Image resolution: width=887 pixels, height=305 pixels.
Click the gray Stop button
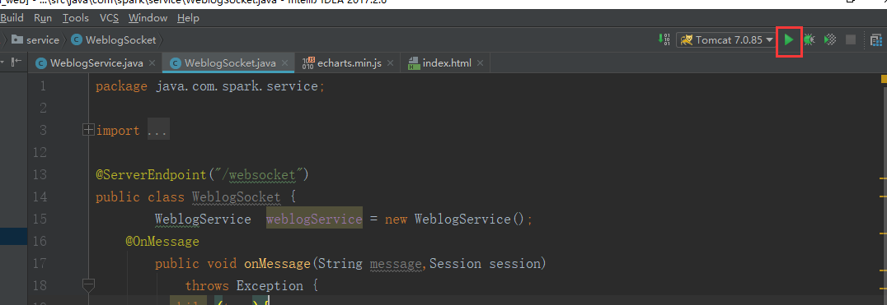pyautogui.click(x=850, y=40)
